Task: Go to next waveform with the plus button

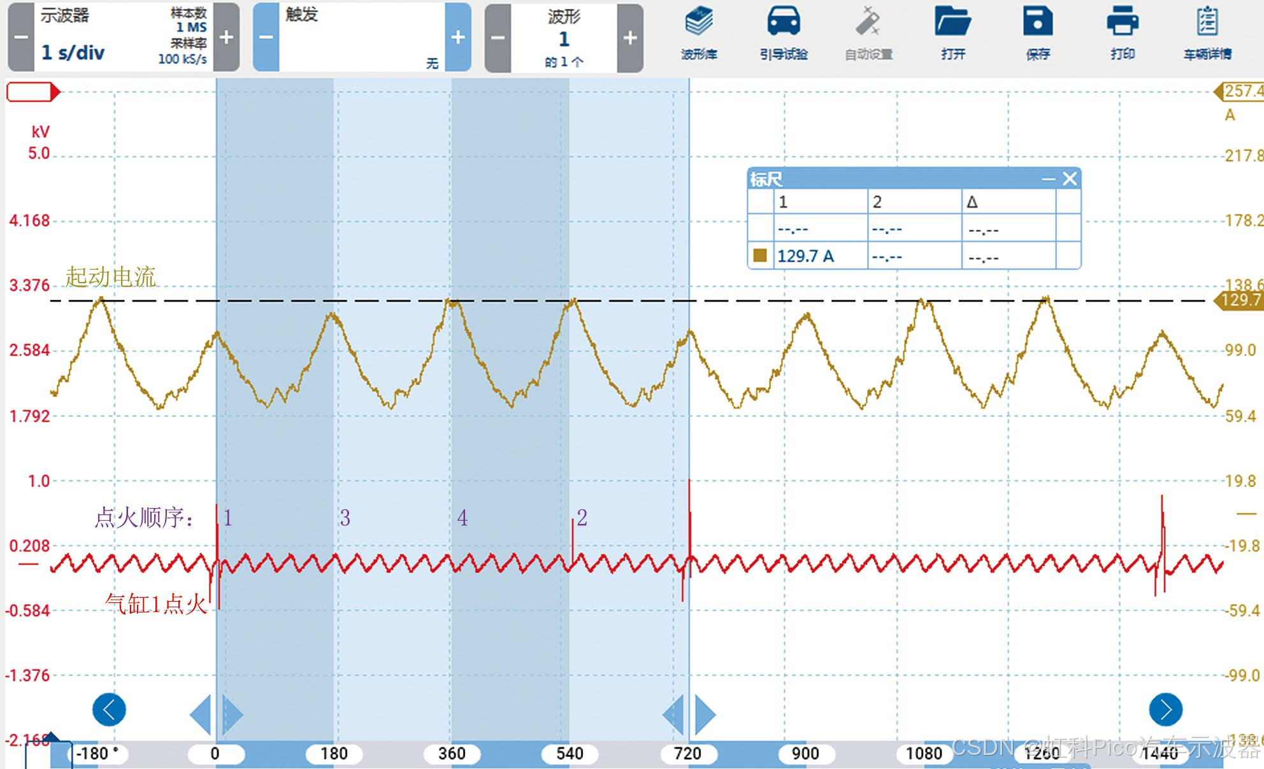Action: click(x=630, y=38)
